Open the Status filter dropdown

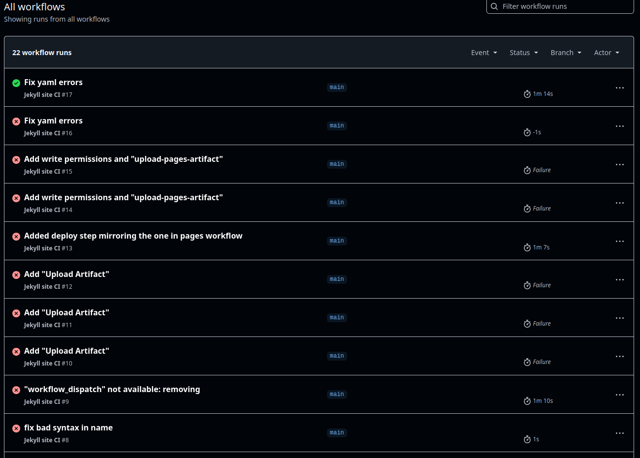[x=523, y=52]
